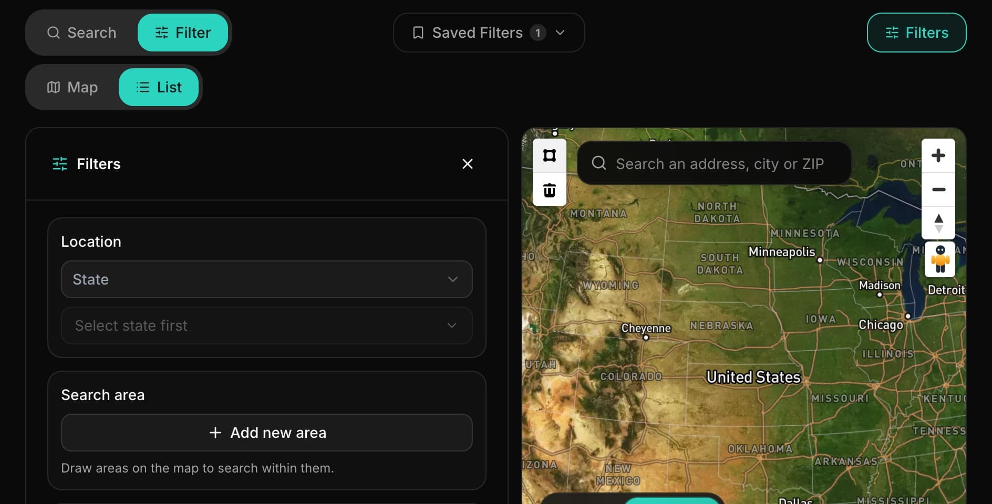Click the Minneapolis label on the map
The height and width of the screenshot is (504, 992).
pyautogui.click(x=782, y=252)
